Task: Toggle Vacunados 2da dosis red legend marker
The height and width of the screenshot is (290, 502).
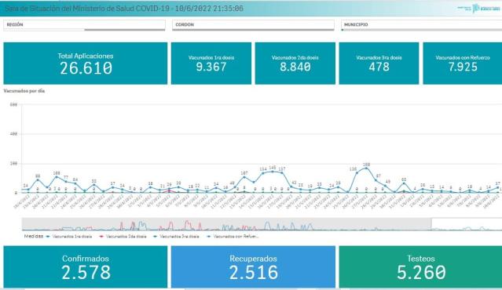Action: coord(102,237)
